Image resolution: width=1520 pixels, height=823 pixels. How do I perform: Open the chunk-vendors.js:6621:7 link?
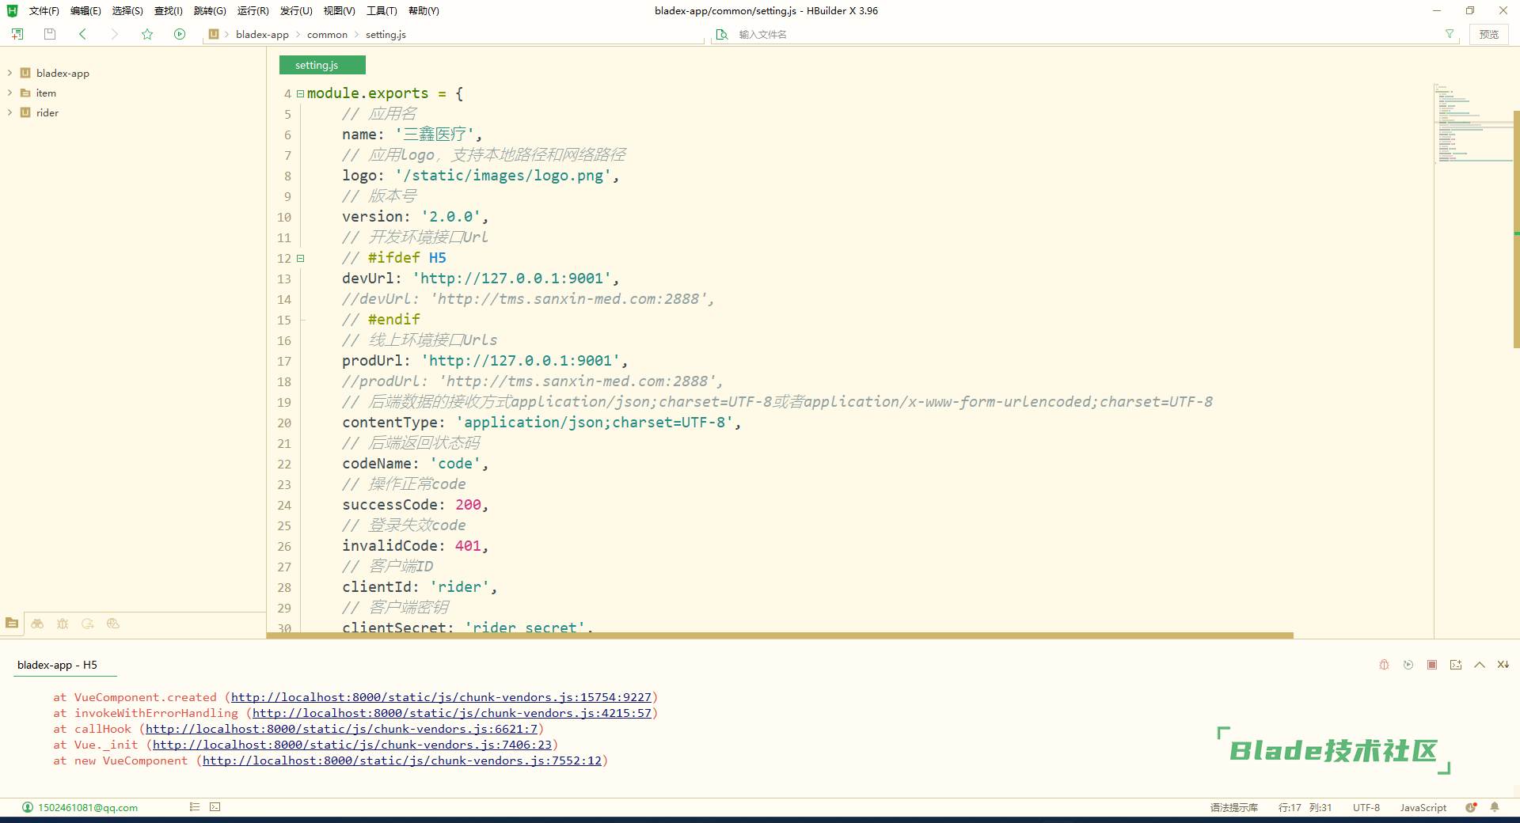[341, 729]
